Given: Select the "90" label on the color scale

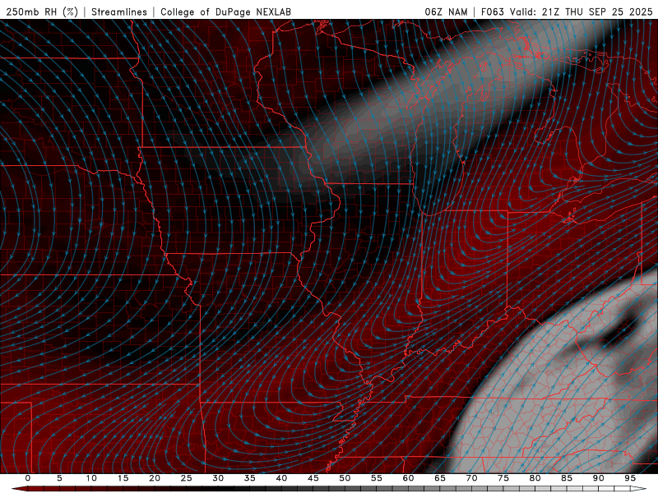Looking at the screenshot, I should [x=598, y=478].
